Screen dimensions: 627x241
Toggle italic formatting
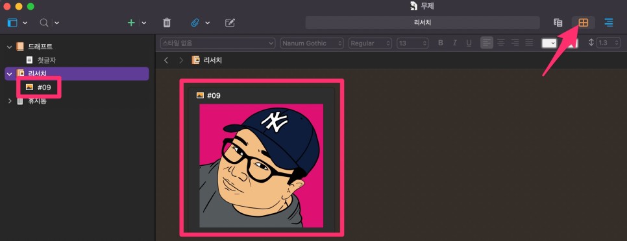[454, 43]
